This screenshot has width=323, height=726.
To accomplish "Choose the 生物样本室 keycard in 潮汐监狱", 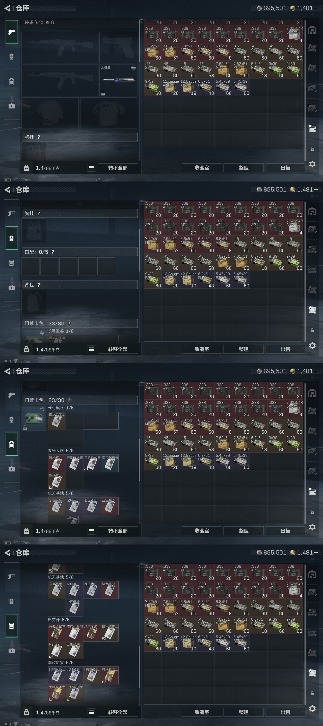I will [x=57, y=693].
